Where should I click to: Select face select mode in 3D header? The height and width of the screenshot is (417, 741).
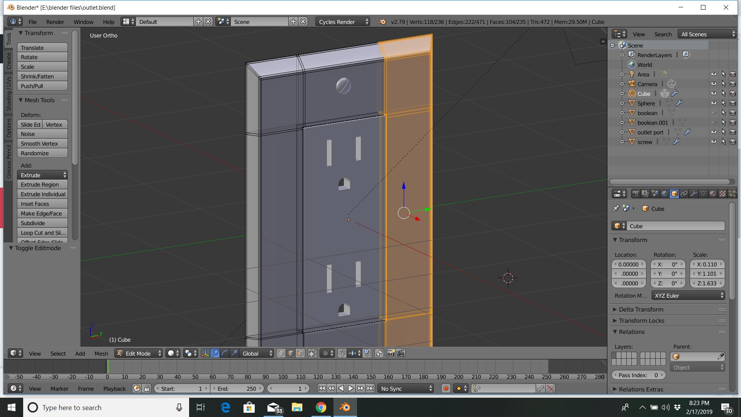[x=300, y=353]
